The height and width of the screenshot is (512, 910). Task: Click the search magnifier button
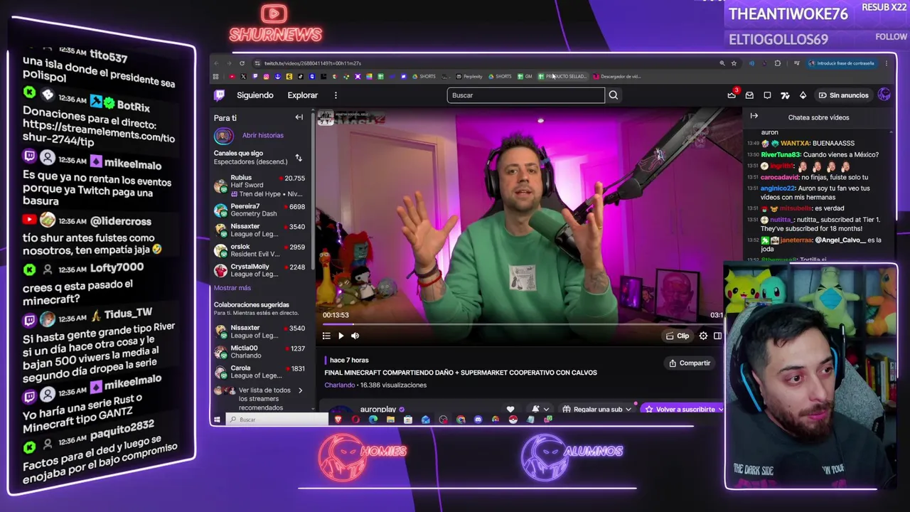(x=613, y=95)
